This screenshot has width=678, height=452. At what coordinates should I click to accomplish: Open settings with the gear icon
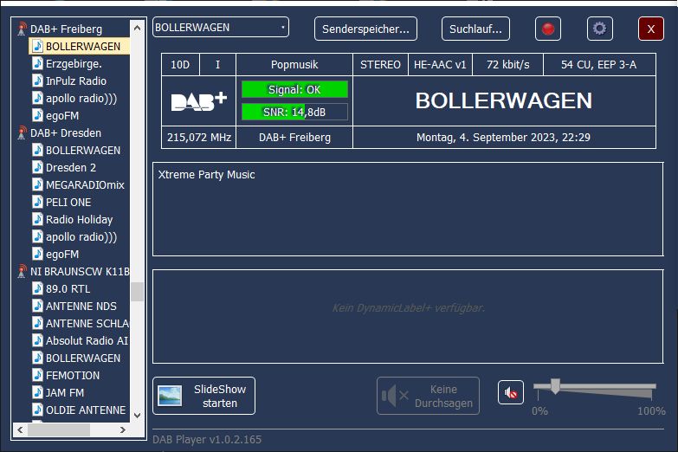point(599,29)
